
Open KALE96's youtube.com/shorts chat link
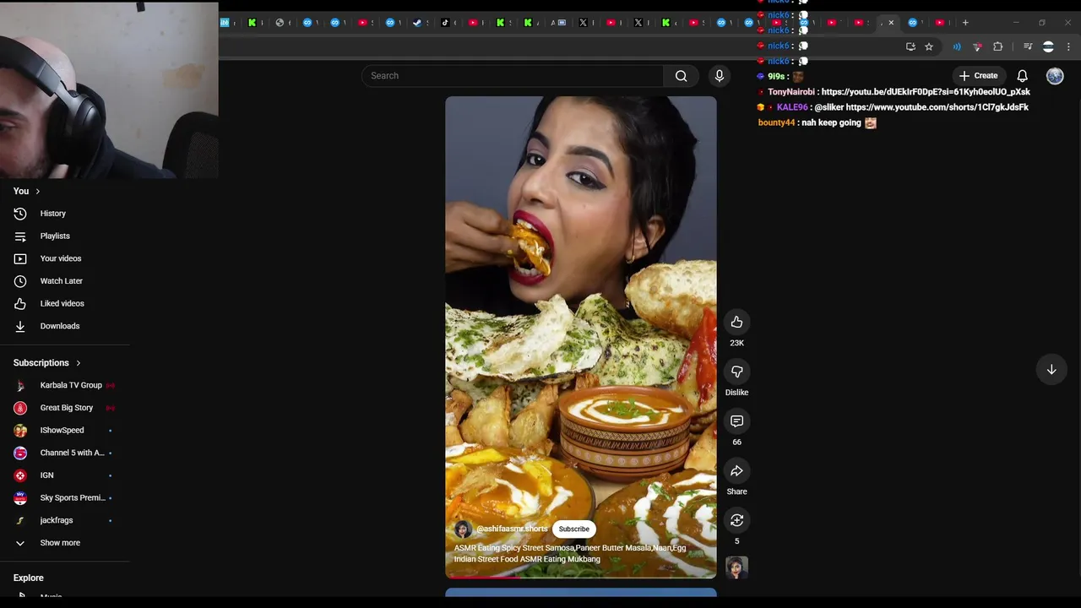(937, 107)
